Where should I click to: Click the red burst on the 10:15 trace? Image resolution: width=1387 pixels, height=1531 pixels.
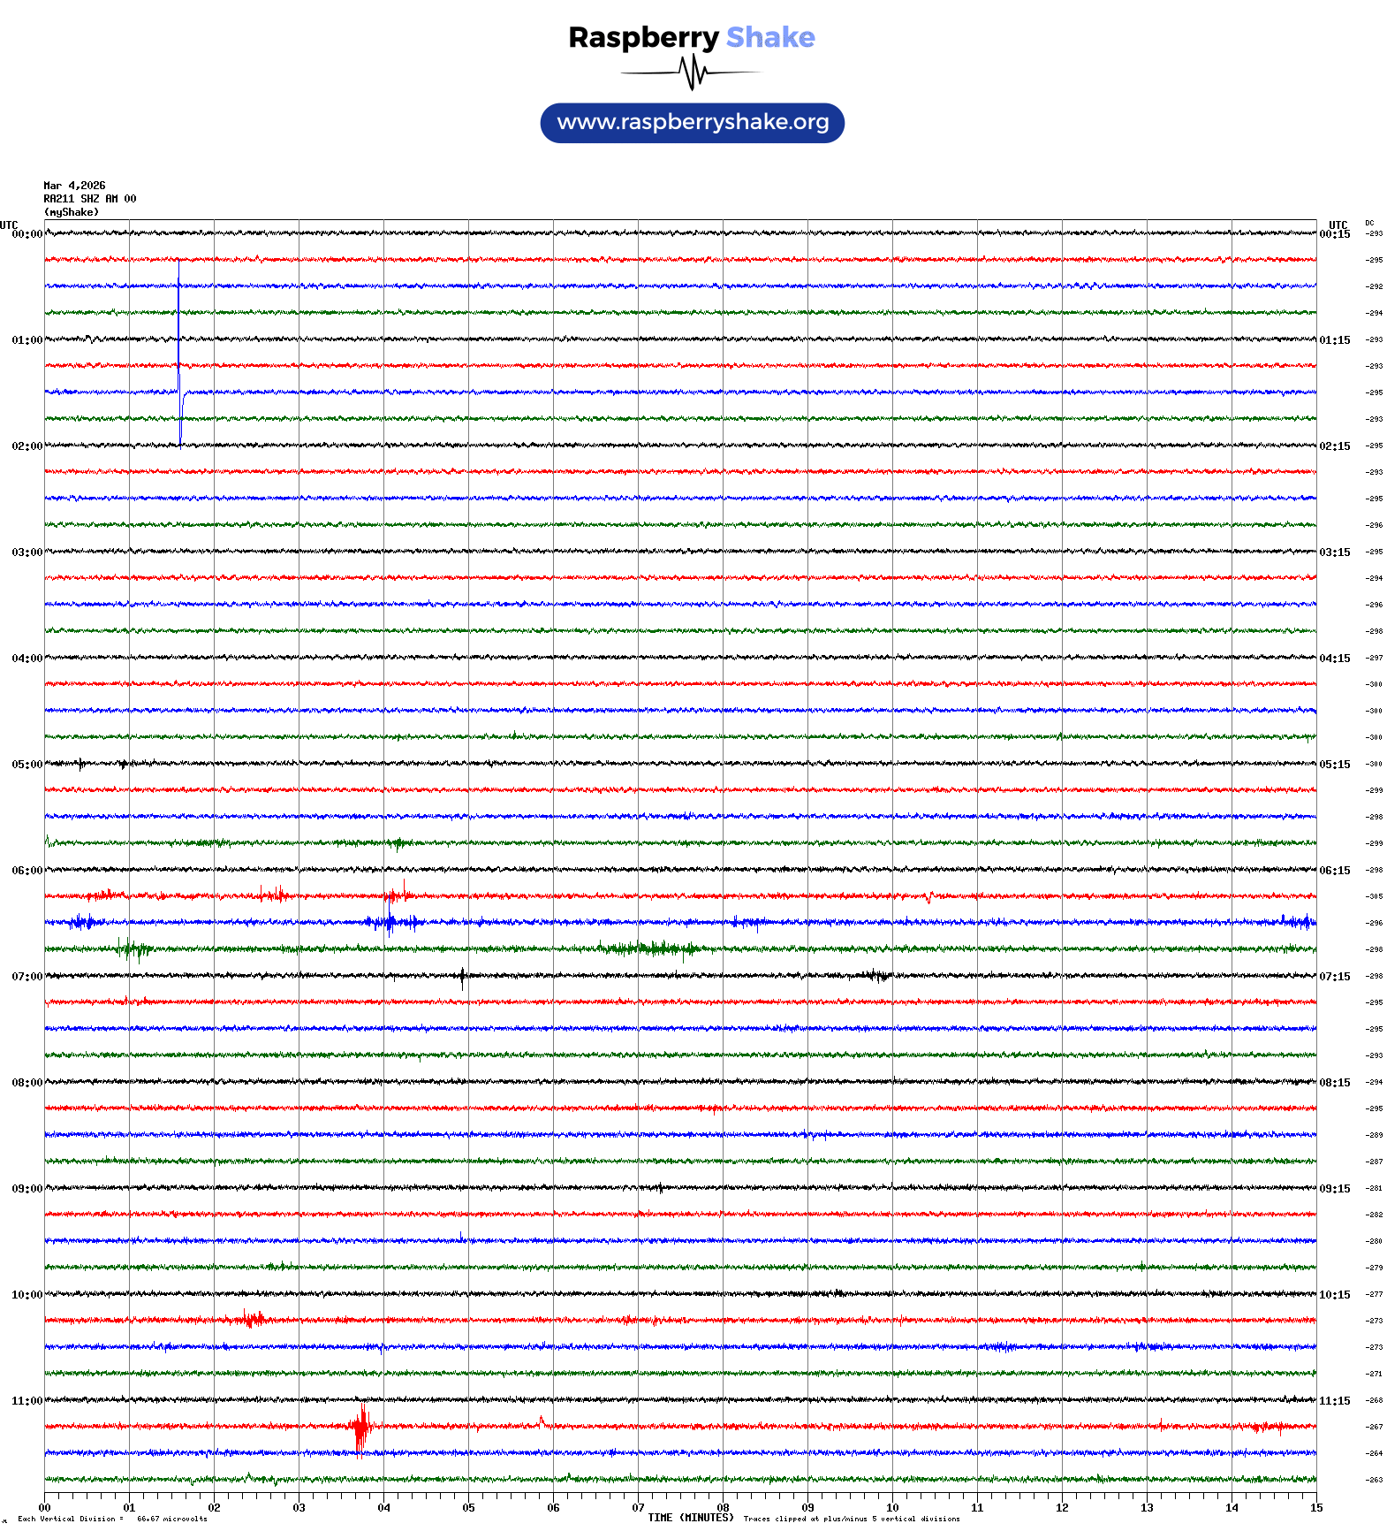coord(251,1320)
